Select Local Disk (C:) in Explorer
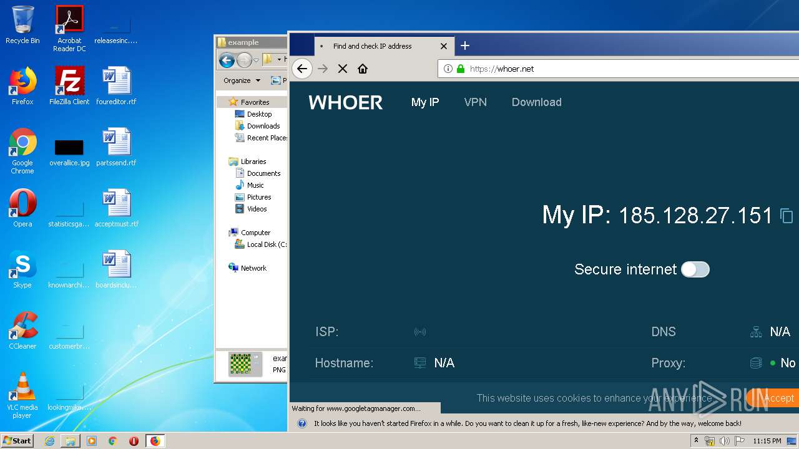 pos(261,244)
